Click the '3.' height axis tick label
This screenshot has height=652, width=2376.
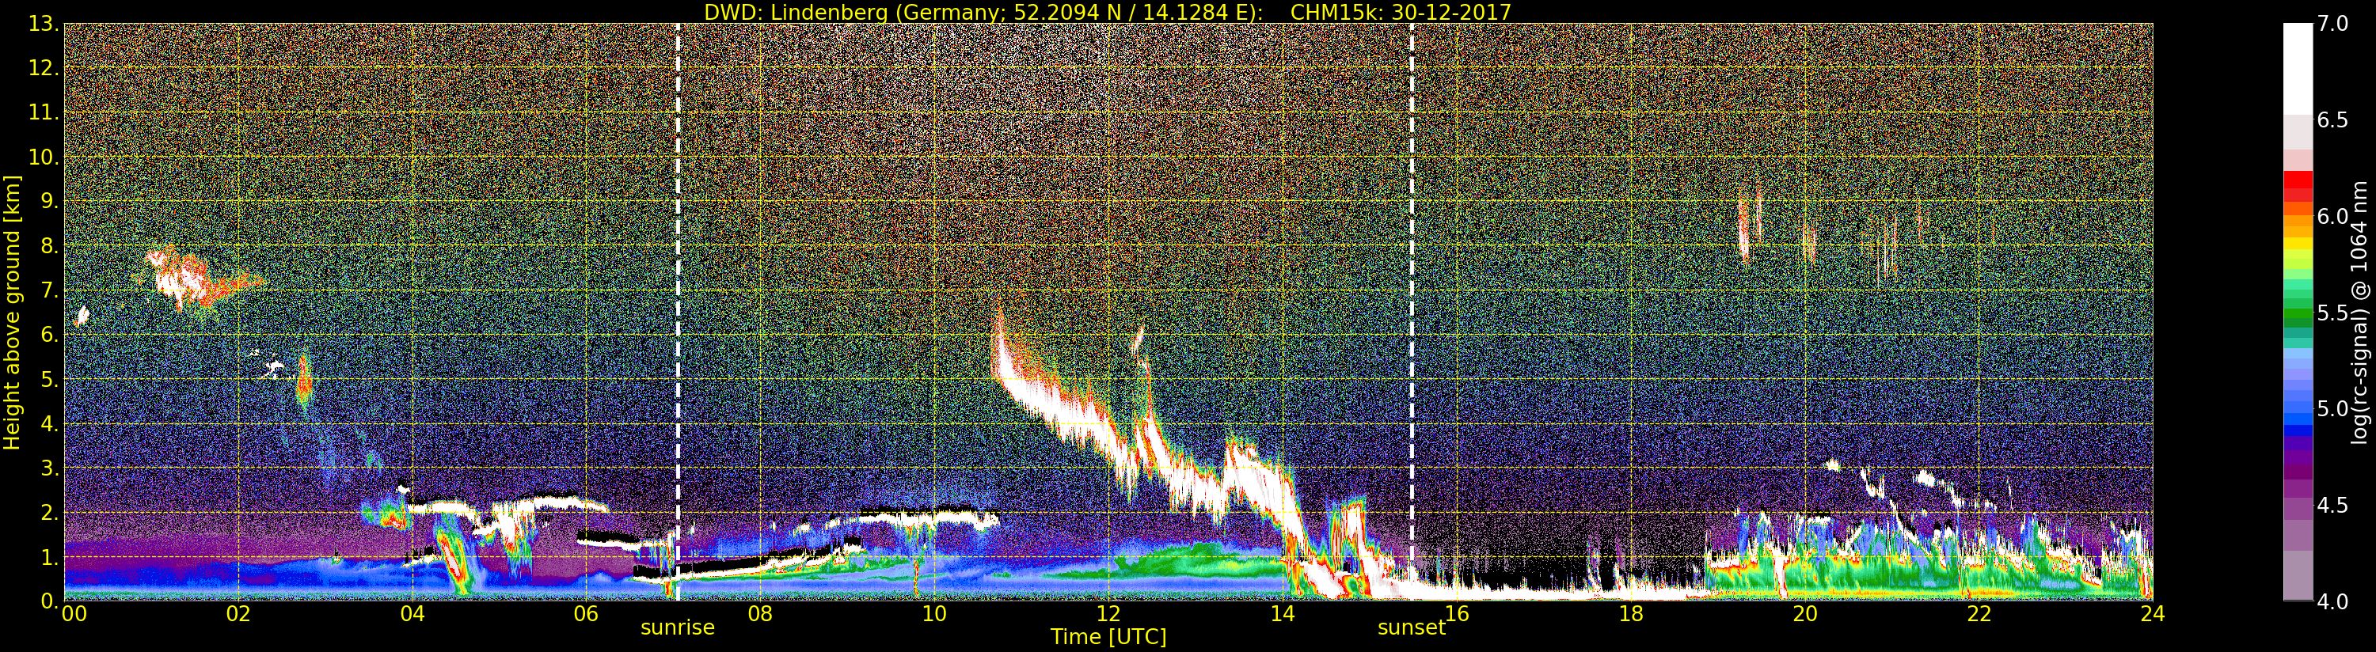(x=50, y=468)
